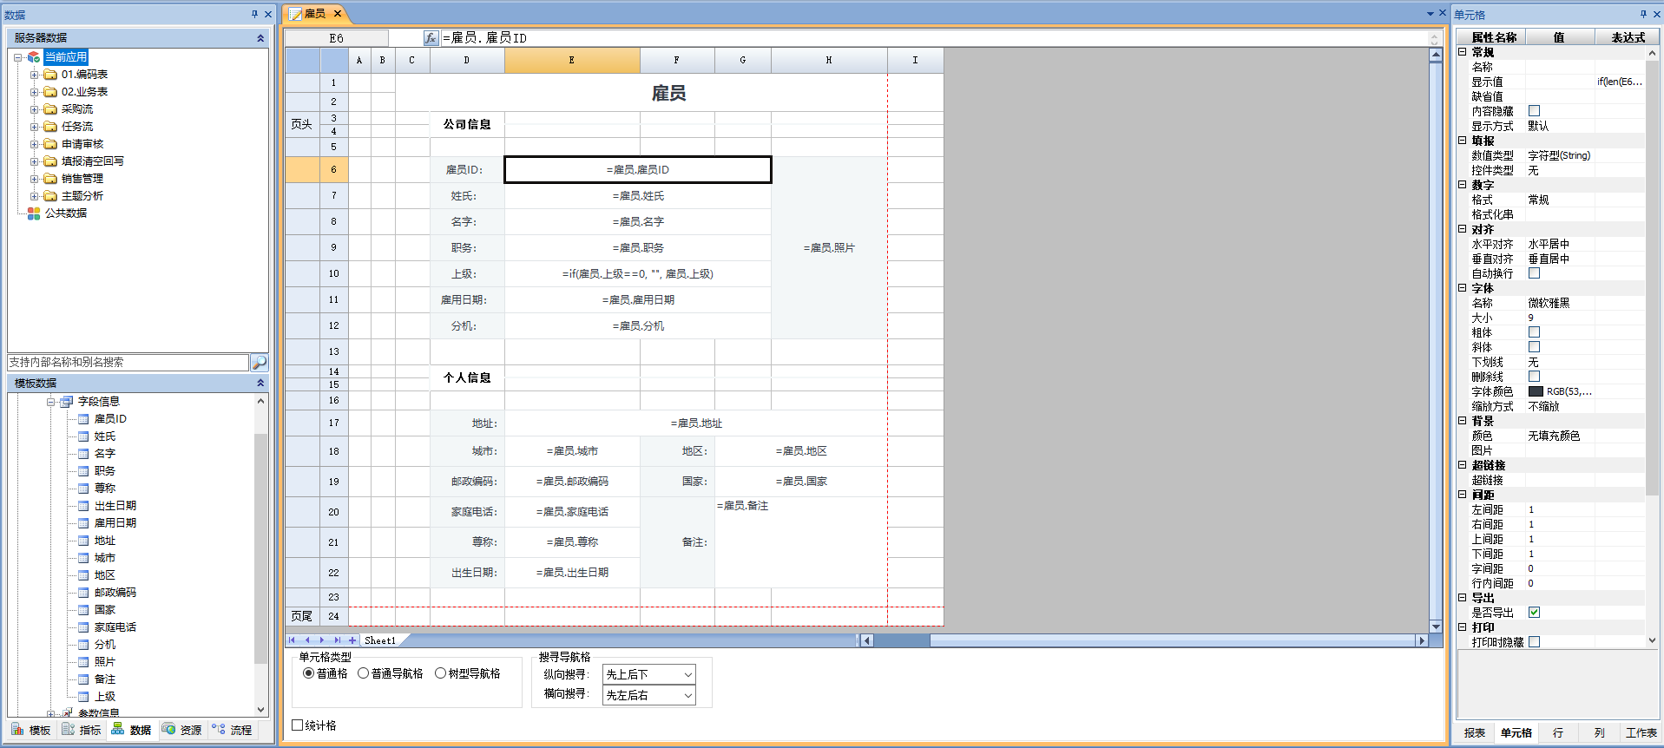Pin the 单元格 properties panel

[1642, 14]
